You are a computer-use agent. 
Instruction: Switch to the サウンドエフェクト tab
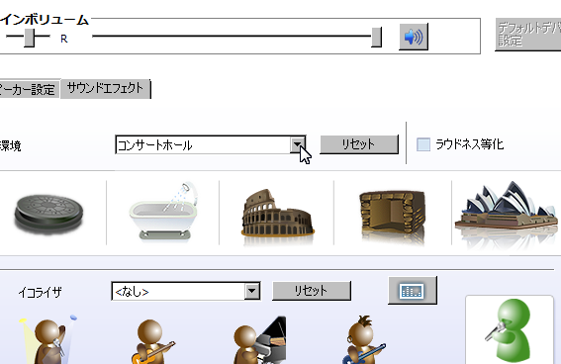[105, 88]
